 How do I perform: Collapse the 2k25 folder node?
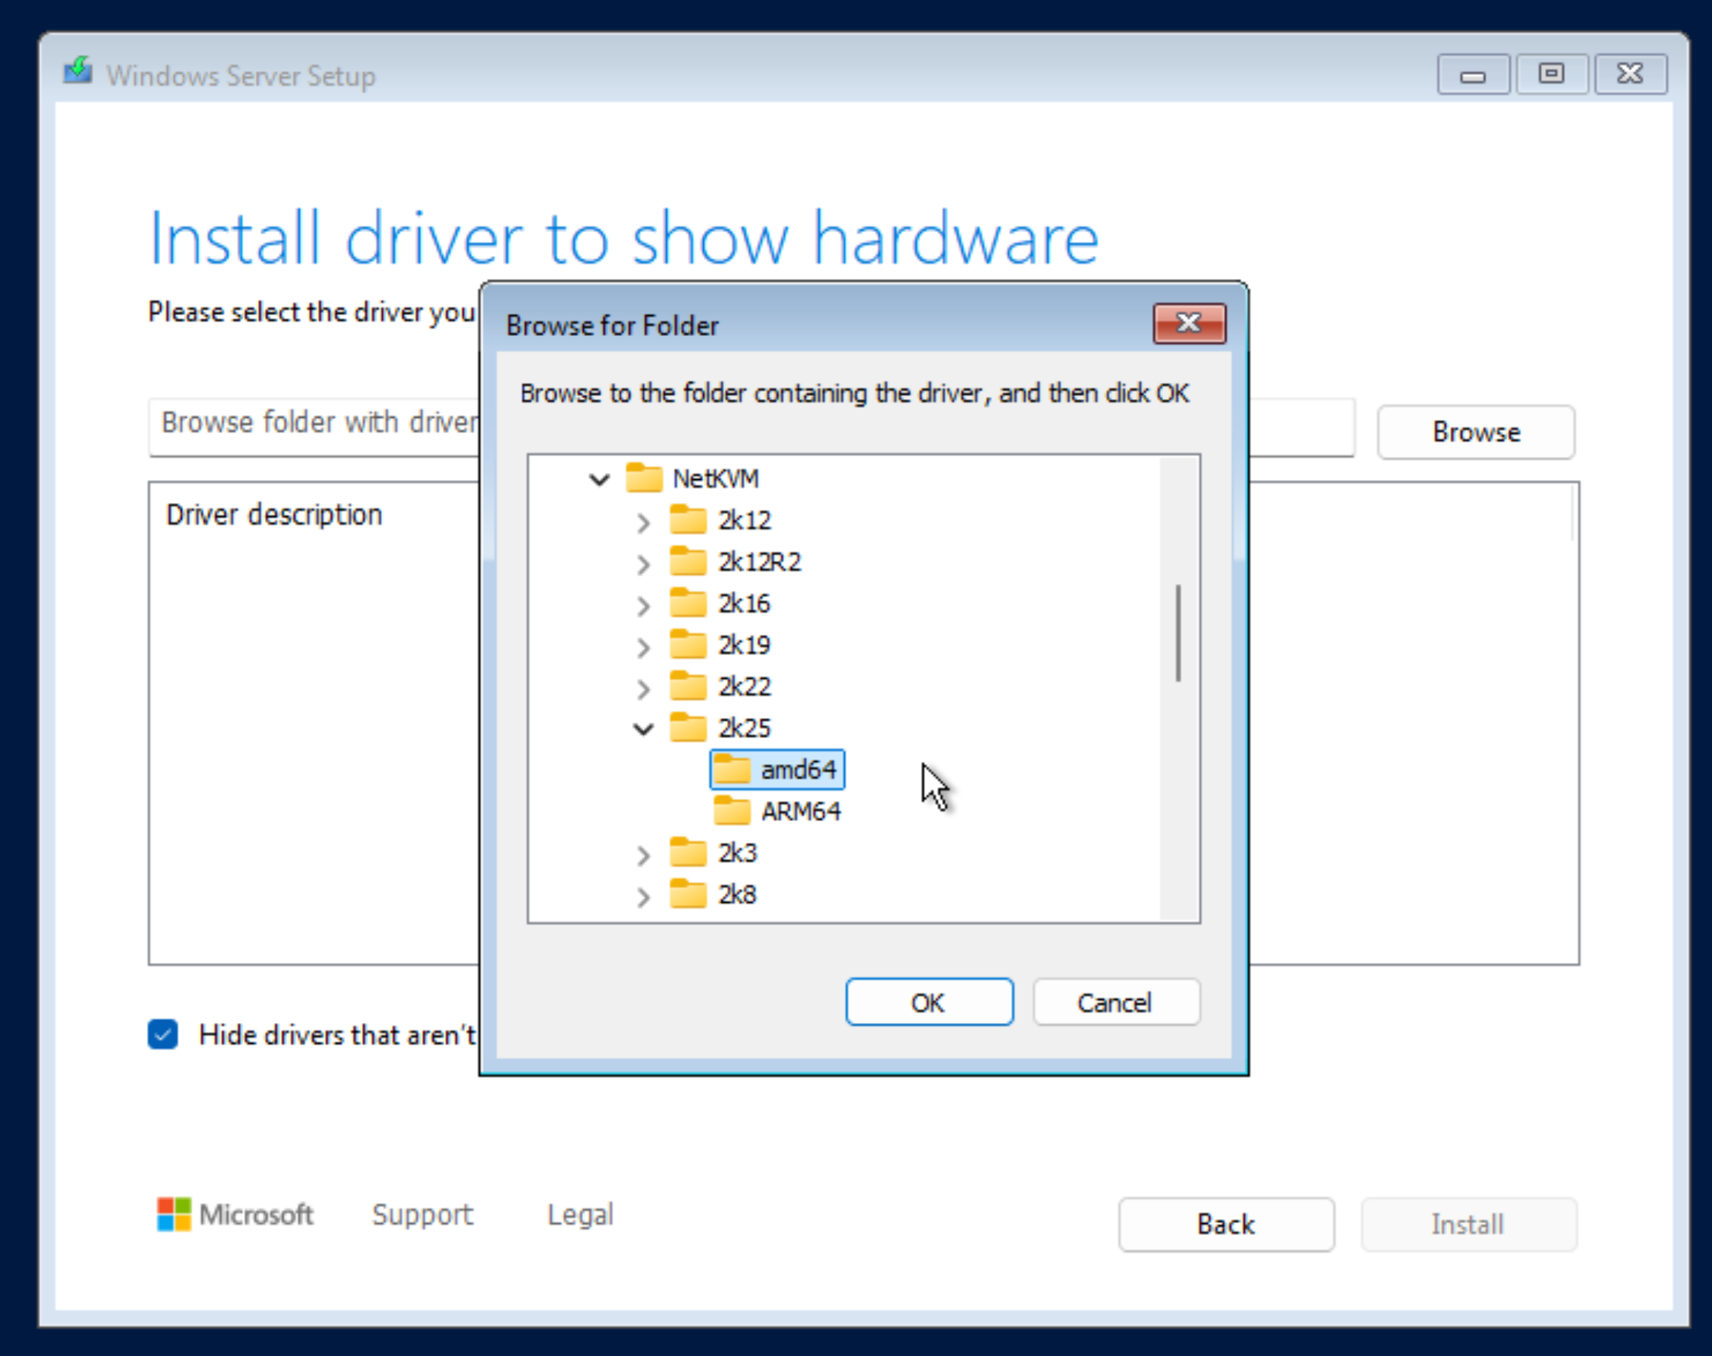643,728
